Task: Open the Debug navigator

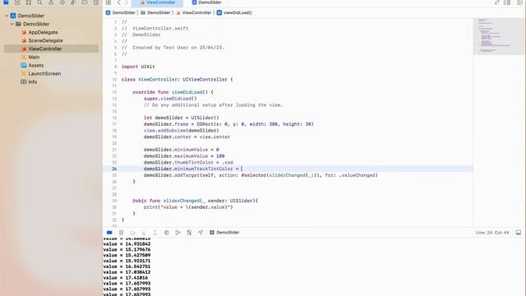Action: 73,2
